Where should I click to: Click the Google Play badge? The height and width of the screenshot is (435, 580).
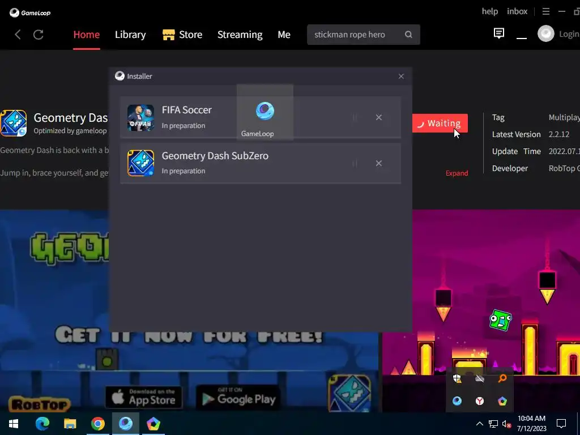(x=238, y=397)
